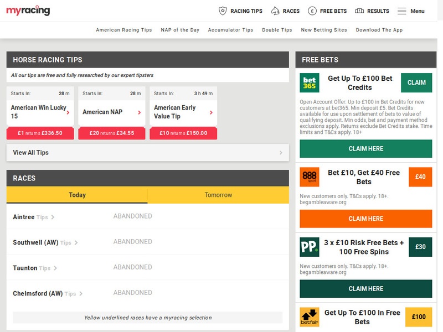
Task: Click the Races horse icon
Action: (275, 11)
